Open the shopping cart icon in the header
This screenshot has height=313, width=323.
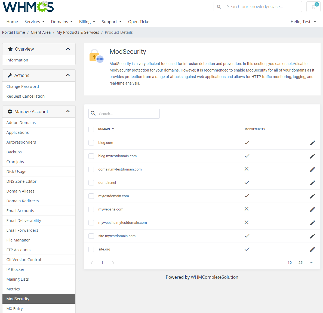pos(313,7)
